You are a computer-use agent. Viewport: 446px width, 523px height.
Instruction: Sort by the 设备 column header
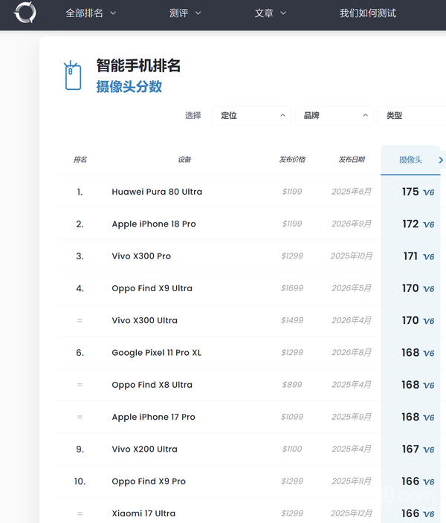click(184, 160)
